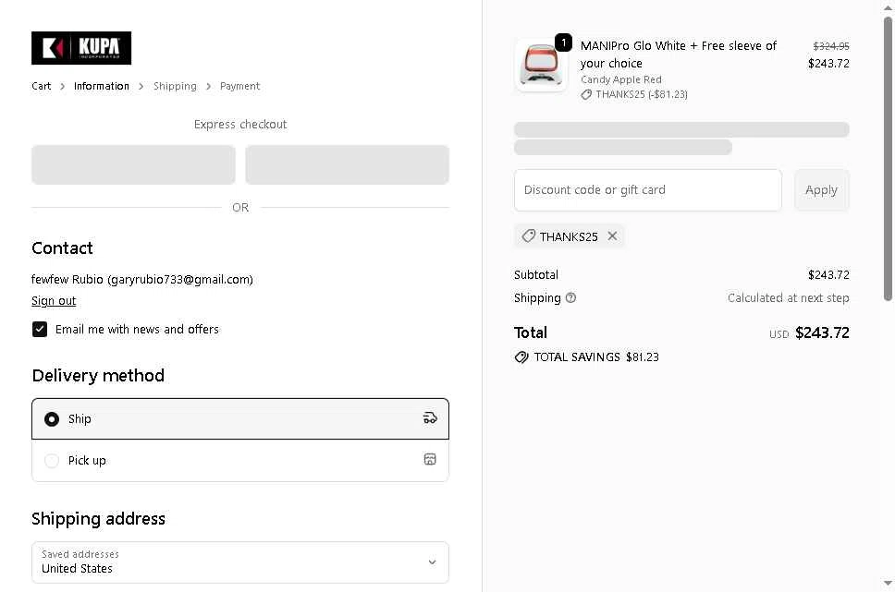The height and width of the screenshot is (592, 895).
Task: Click the Express checkout heading
Action: click(x=240, y=125)
